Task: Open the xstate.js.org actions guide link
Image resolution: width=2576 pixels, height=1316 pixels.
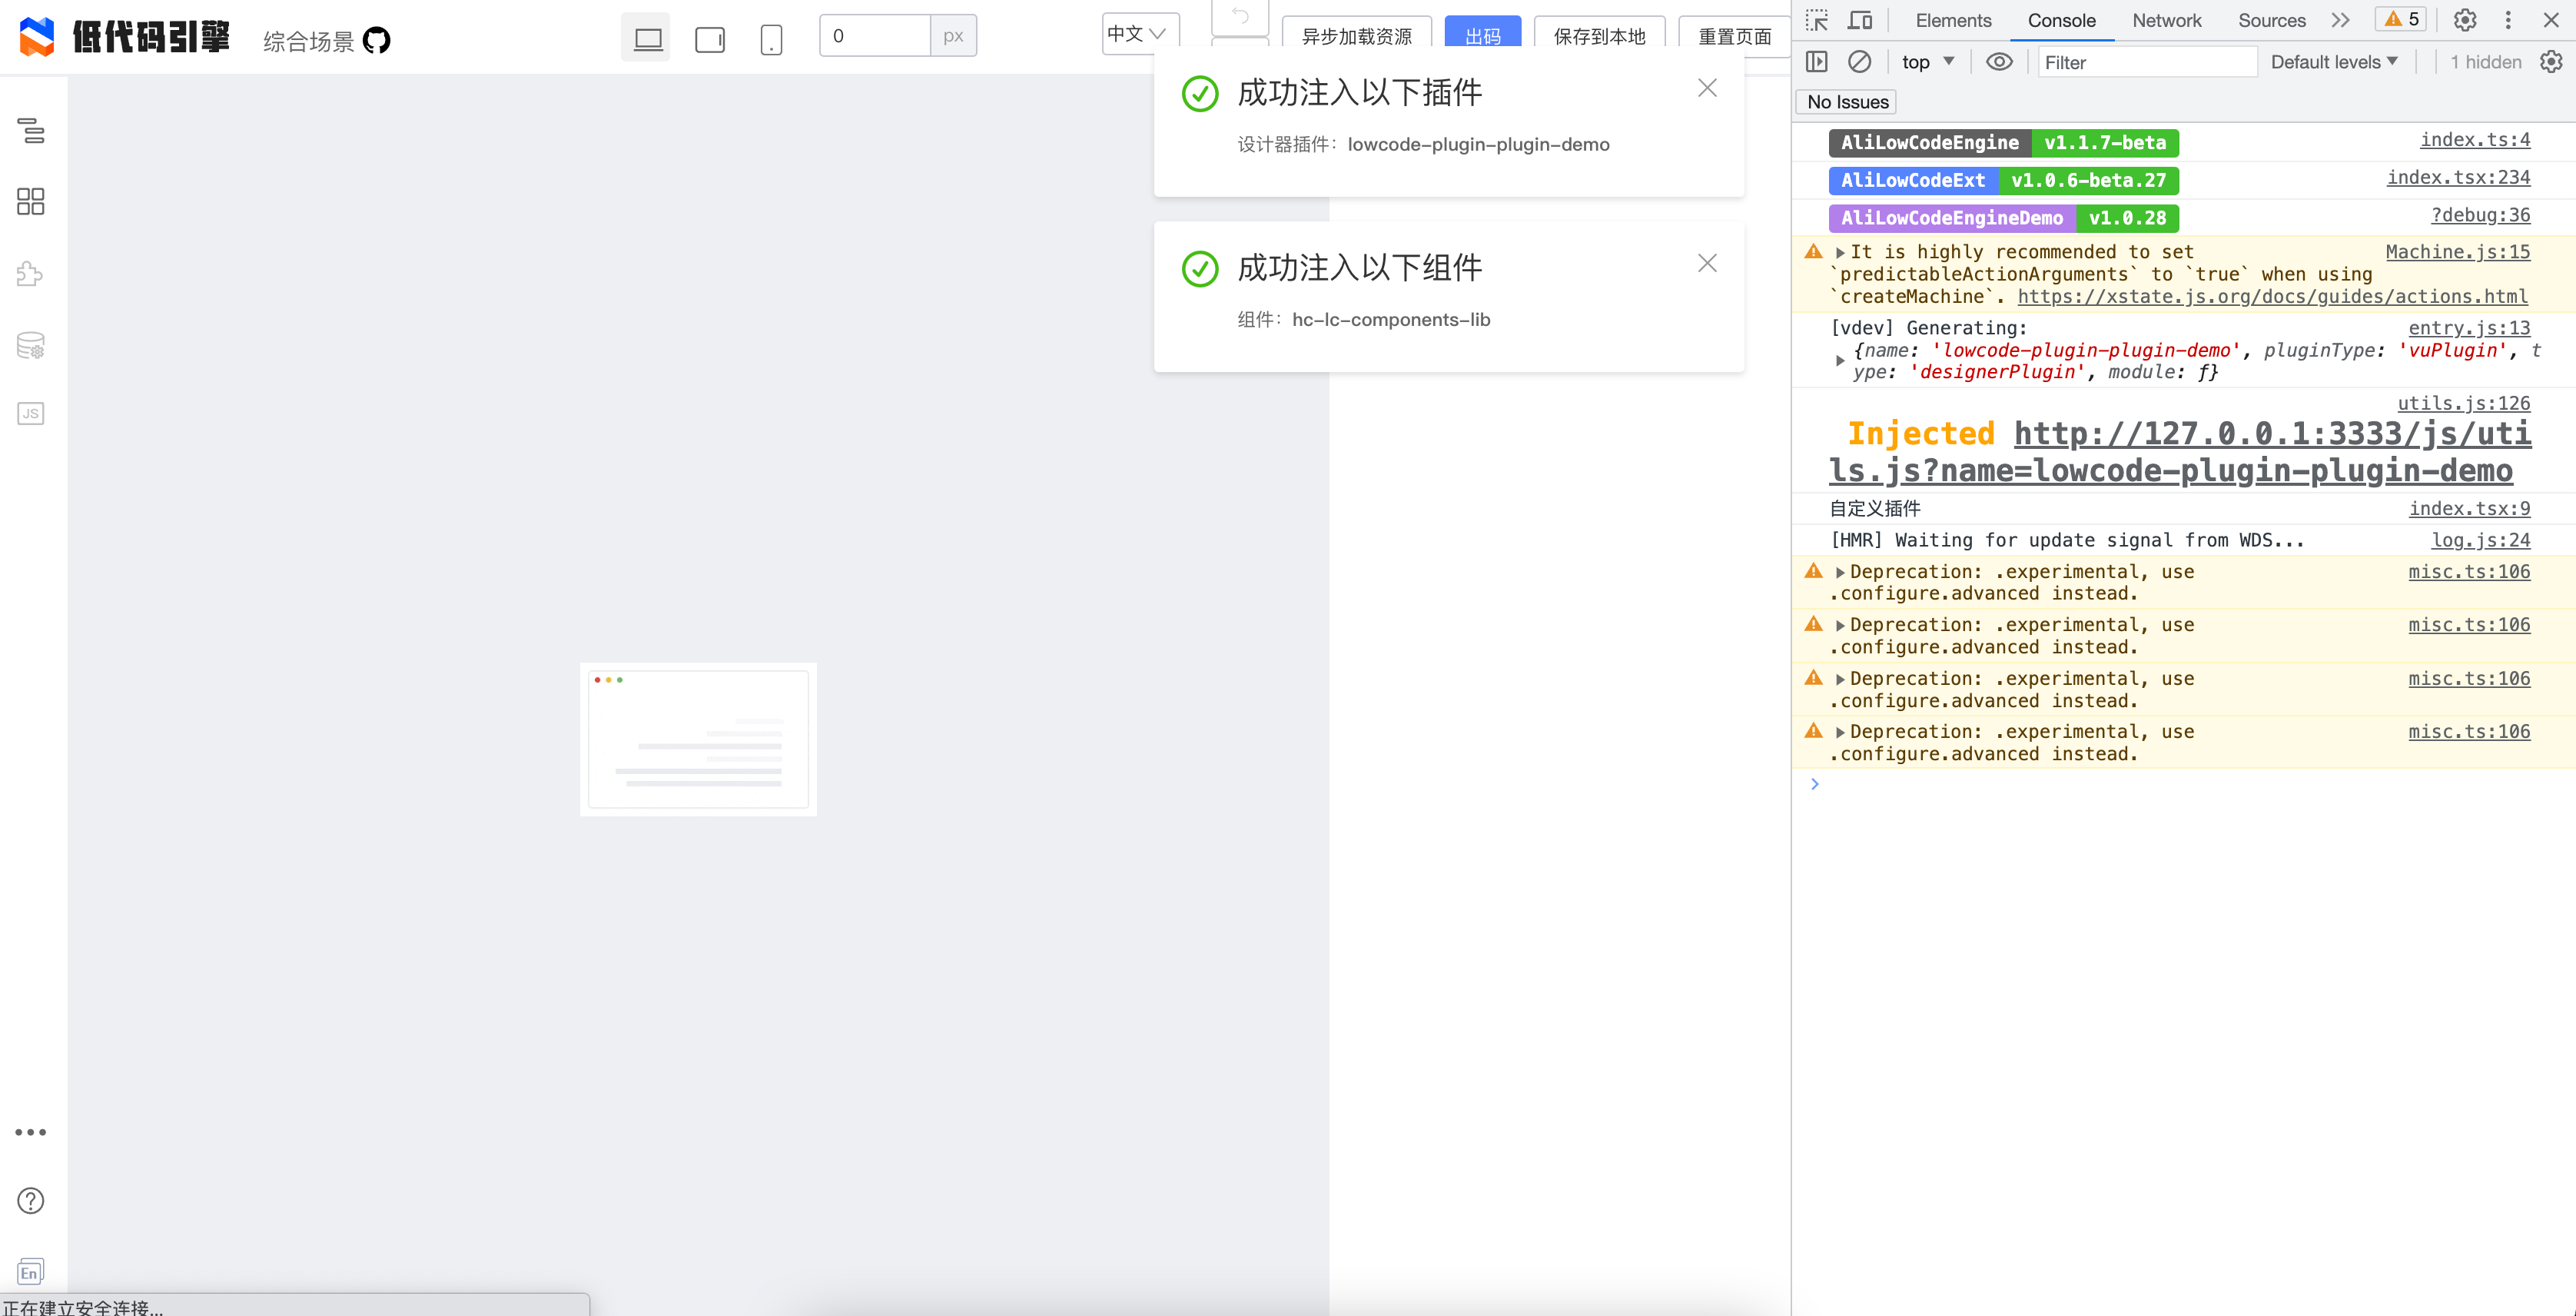Action: pyautogui.click(x=2270, y=296)
